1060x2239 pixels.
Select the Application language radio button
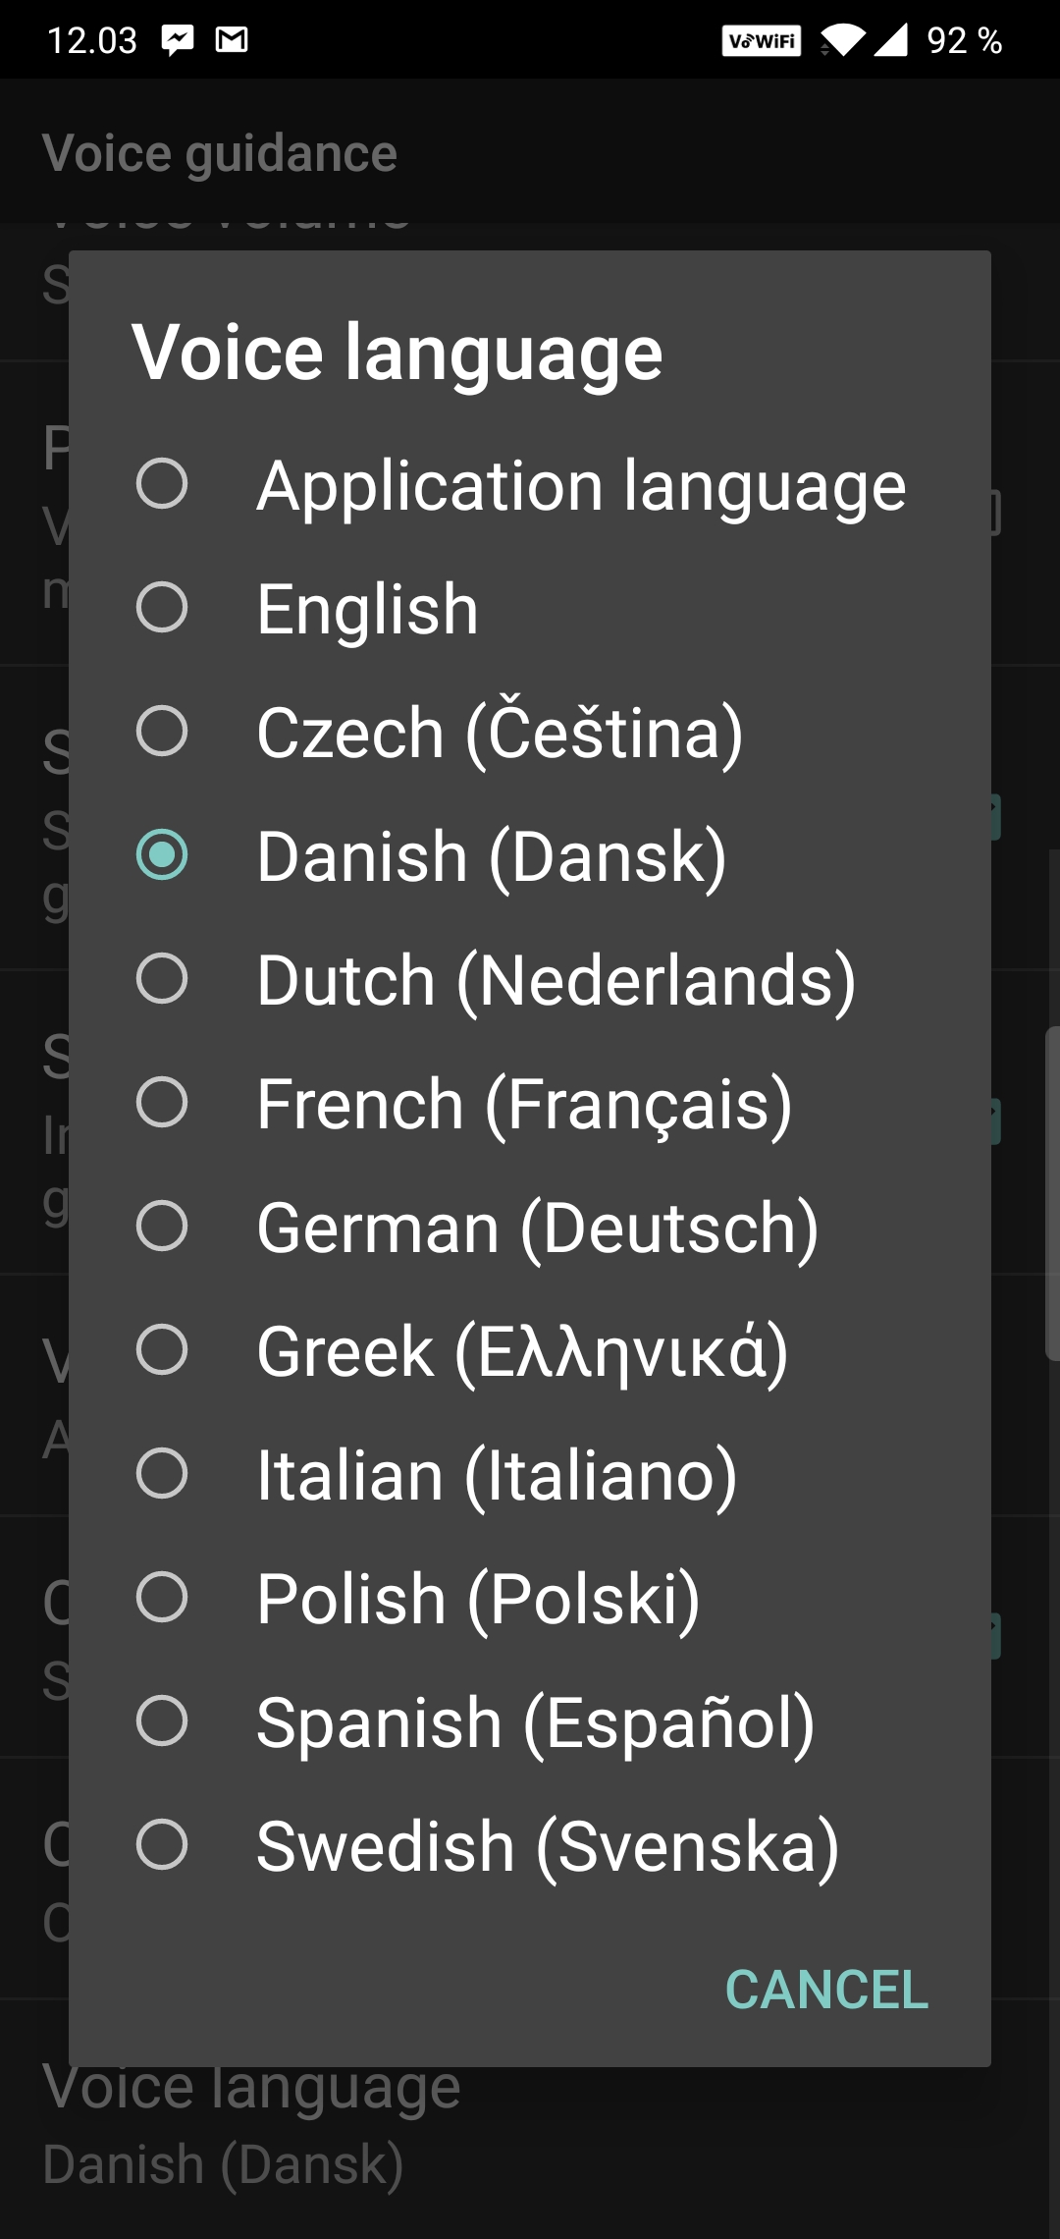[530, 484]
